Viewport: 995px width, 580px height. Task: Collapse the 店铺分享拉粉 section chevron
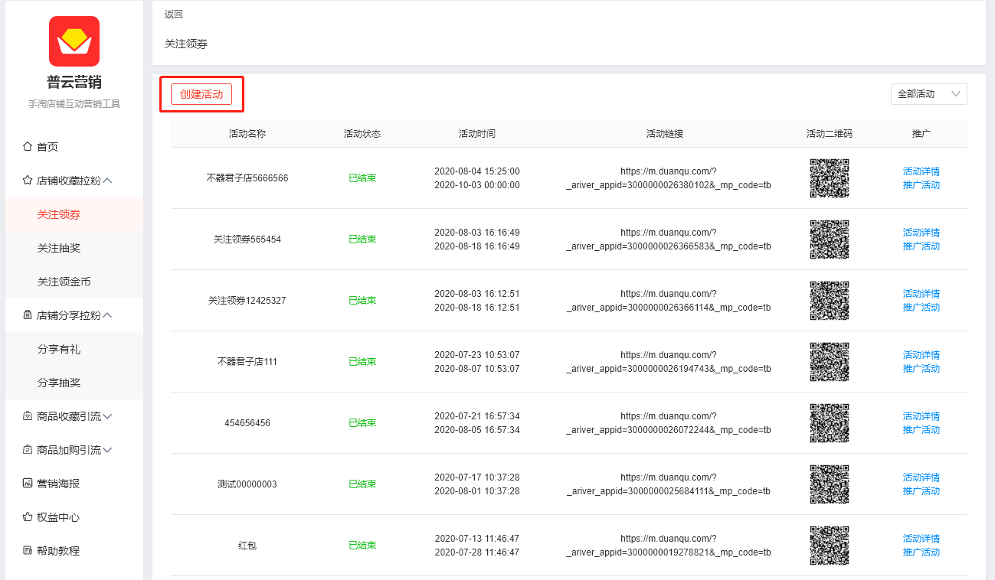(x=107, y=314)
